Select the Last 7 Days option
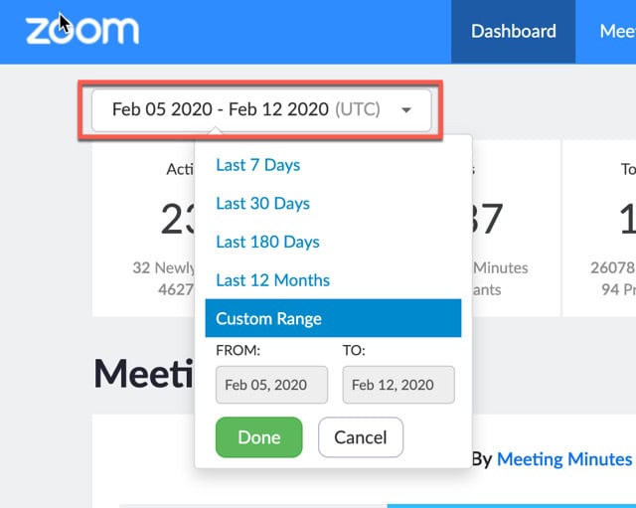The width and height of the screenshot is (636, 508). click(257, 165)
